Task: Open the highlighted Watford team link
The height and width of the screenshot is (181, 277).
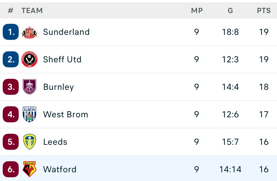Action: click(60, 169)
